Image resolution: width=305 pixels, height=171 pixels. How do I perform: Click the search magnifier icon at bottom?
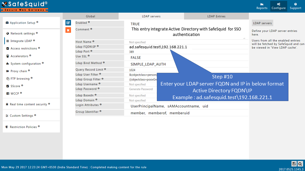(x=300, y=164)
